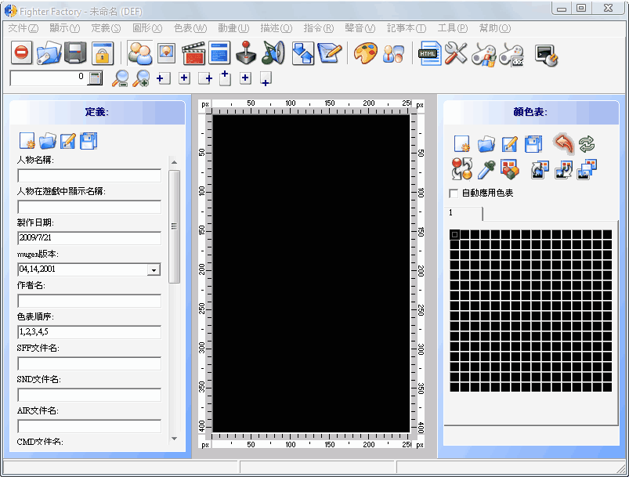The width and height of the screenshot is (629, 477).
Task: Click the two-people character icon near palette
Action: coord(393,53)
